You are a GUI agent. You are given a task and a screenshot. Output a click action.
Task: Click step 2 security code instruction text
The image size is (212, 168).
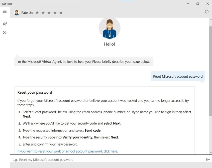72,123
